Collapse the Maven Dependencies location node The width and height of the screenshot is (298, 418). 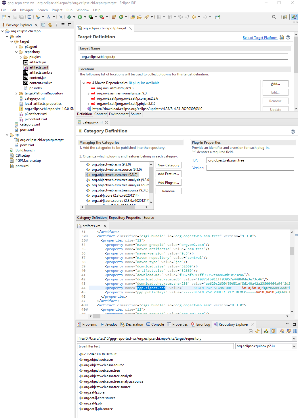[84, 83]
